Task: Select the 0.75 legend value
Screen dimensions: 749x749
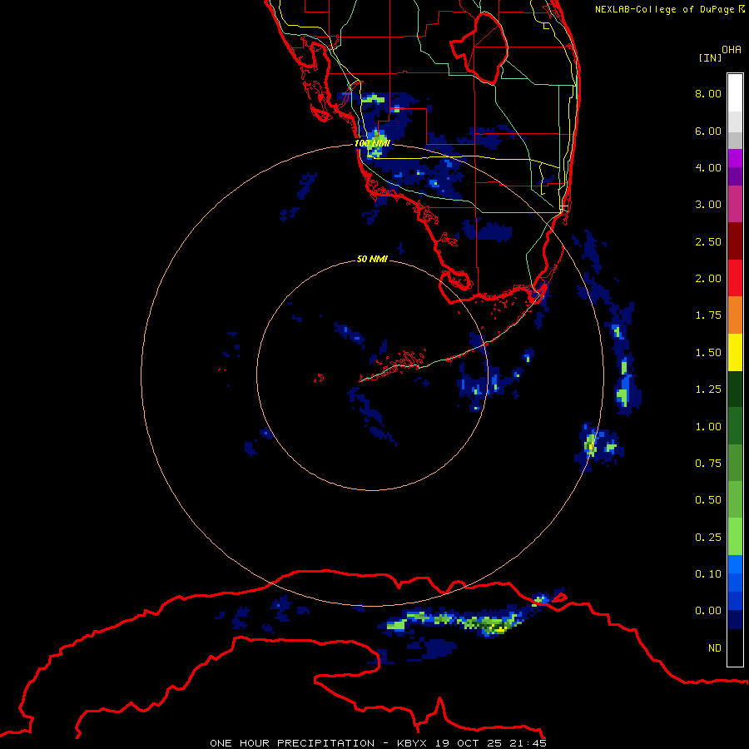Action: click(708, 464)
